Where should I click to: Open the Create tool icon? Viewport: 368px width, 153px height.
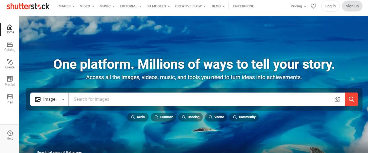tap(10, 62)
